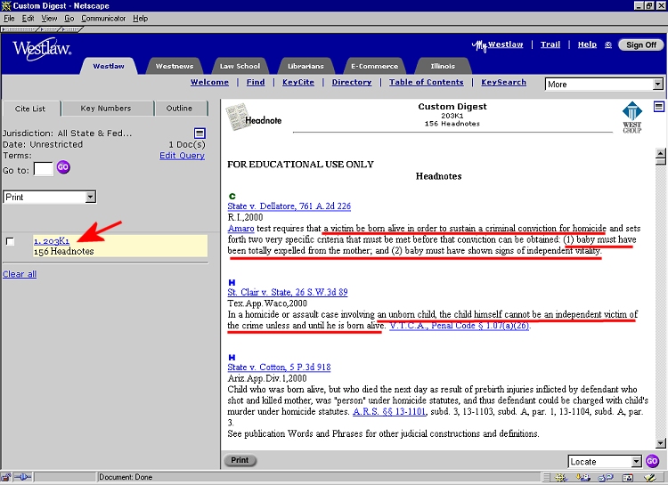This screenshot has height=485, width=668.
Task: Open the Communicator menu
Action: pos(103,19)
